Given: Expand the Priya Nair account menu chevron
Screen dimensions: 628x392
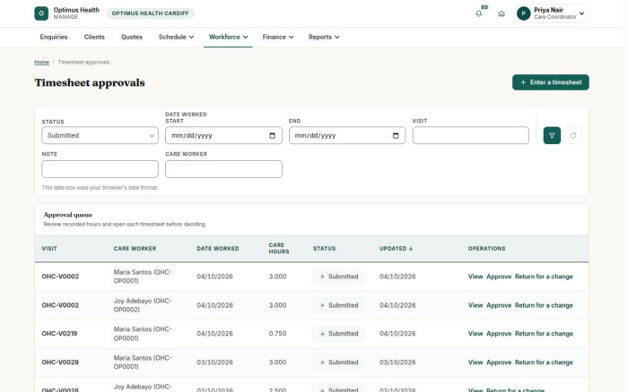Looking at the screenshot, I should (x=581, y=13).
